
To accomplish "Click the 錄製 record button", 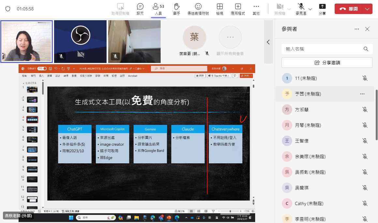I will (200, 76).
